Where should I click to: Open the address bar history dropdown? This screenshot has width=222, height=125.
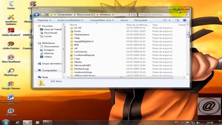click(x=129, y=15)
